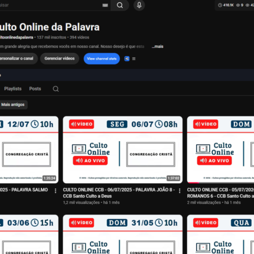Start voice search with microphone icon
This screenshot has width=254, height=254.
pos(139,5)
